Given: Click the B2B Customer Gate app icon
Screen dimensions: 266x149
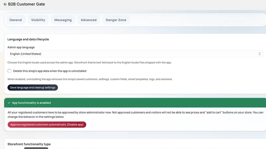Looking at the screenshot, I should point(5,4).
